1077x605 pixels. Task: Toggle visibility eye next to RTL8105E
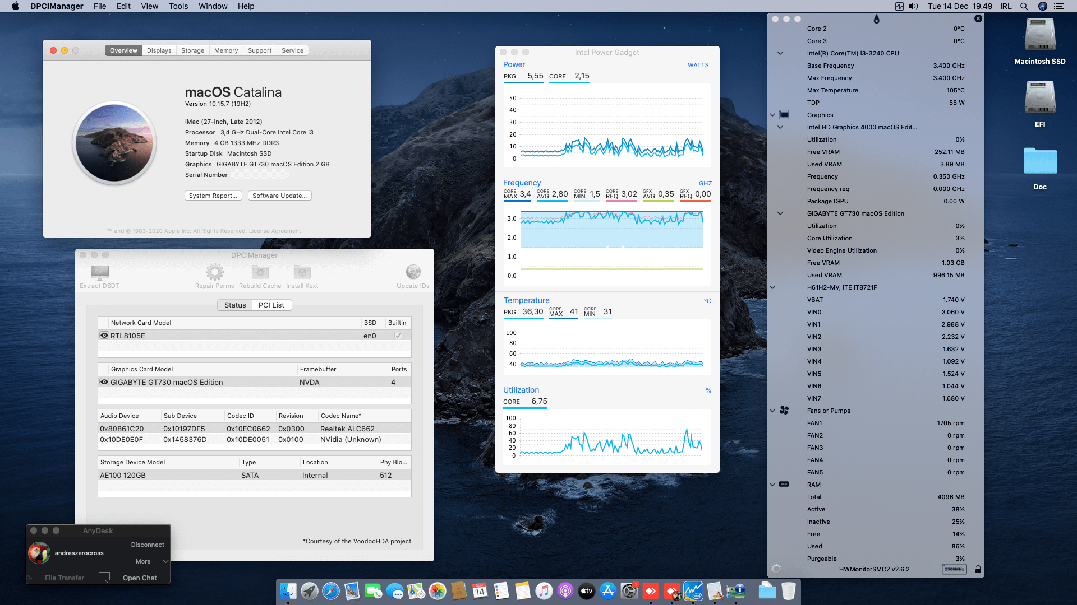pyautogui.click(x=104, y=335)
